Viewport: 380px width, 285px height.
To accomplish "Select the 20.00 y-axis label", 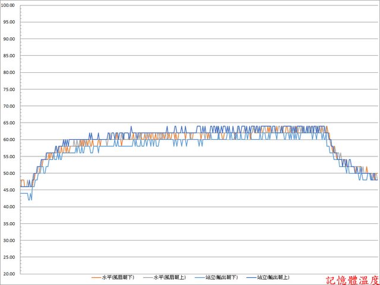I will pyautogui.click(x=9, y=274).
